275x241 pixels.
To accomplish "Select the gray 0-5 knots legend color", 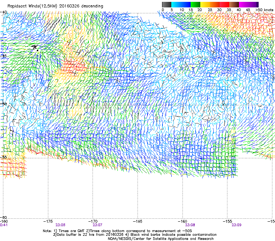I will [x=166, y=4].
